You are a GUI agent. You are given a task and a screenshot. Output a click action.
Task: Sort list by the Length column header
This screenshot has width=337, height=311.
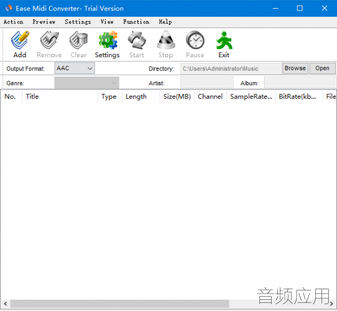pos(141,96)
